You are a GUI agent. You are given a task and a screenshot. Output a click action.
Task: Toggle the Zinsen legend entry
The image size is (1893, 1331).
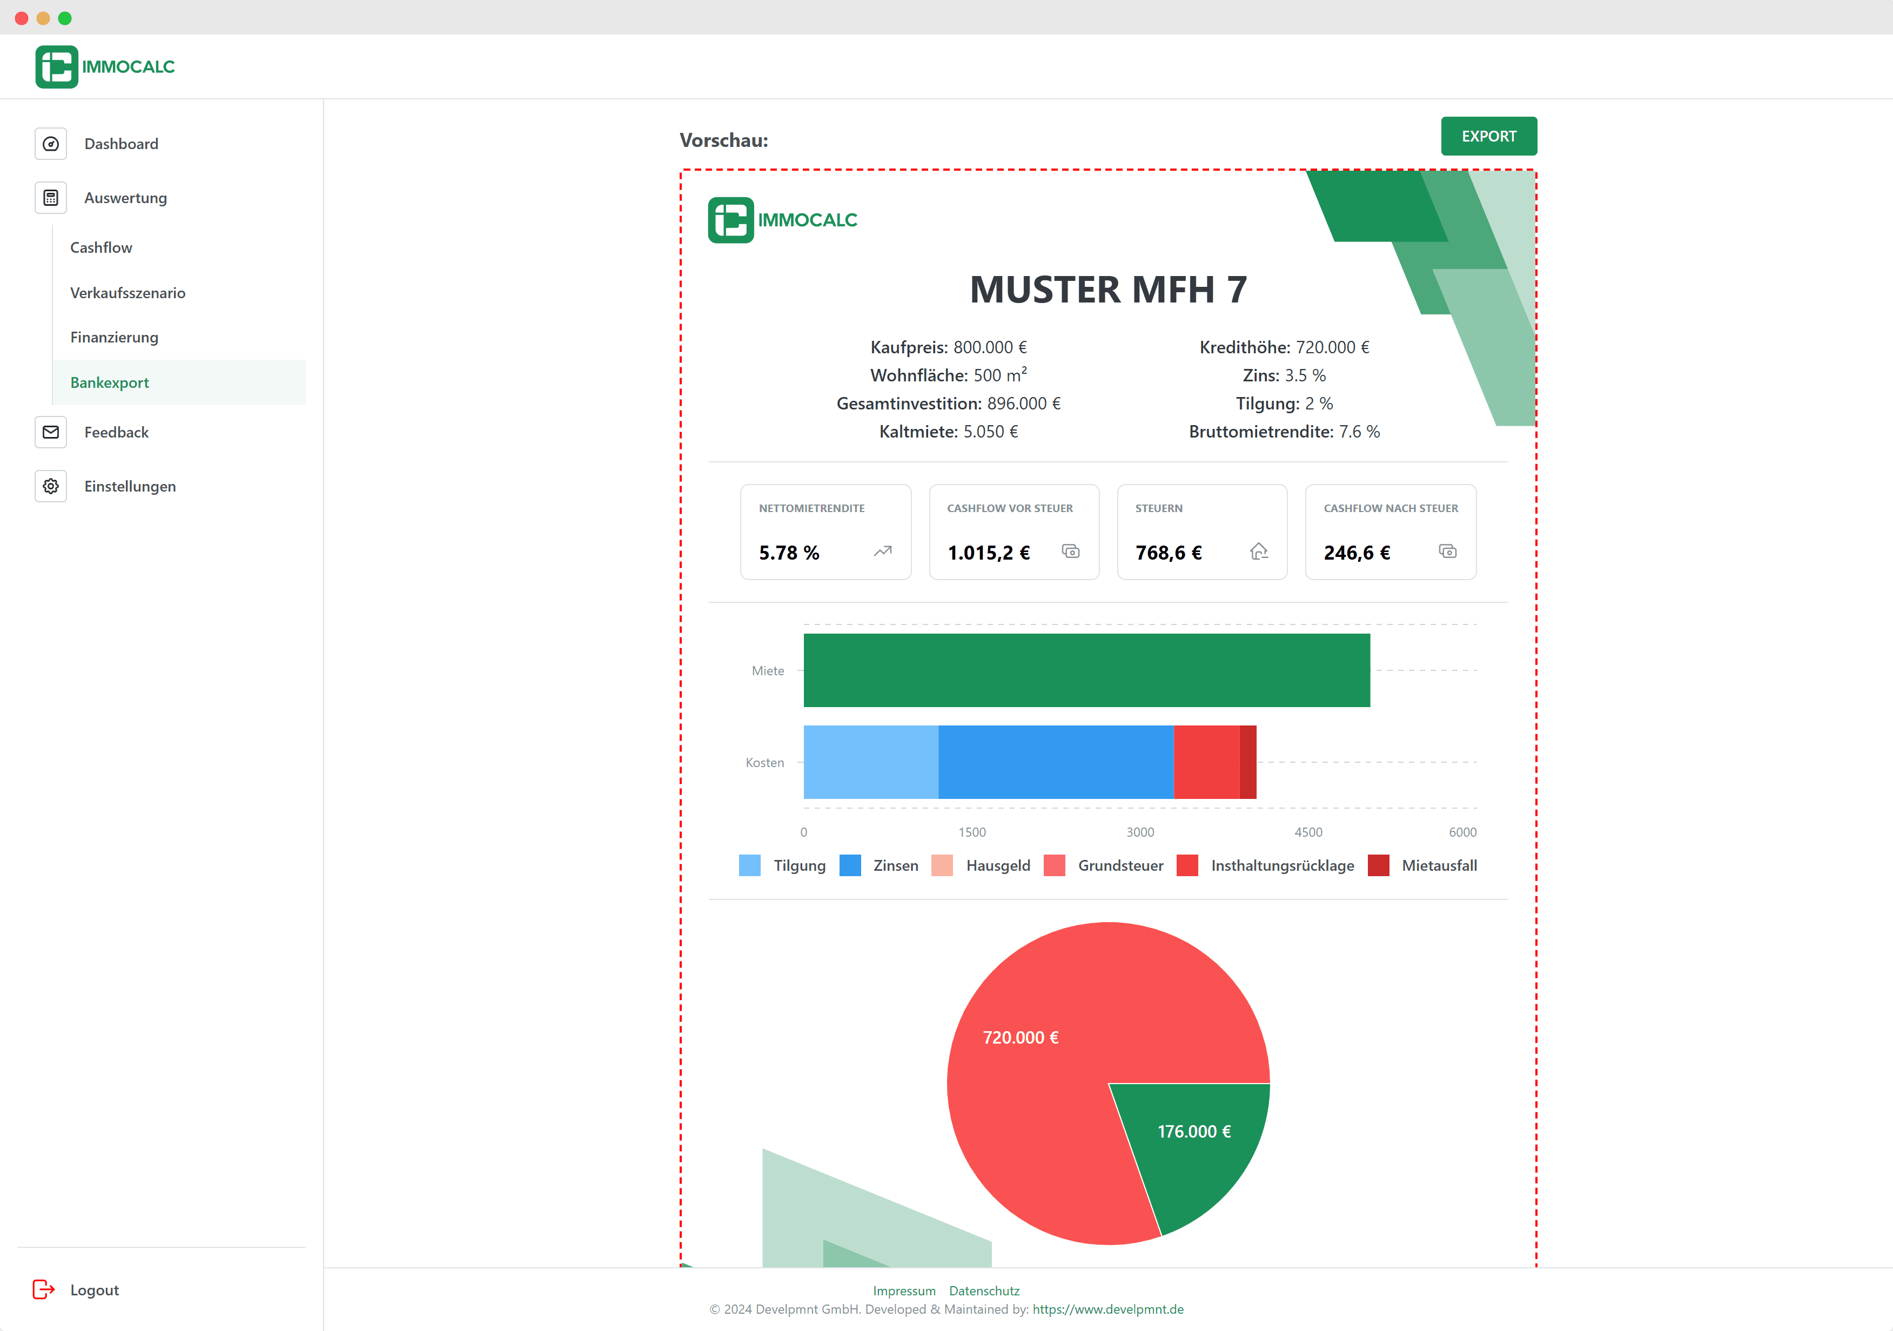pyautogui.click(x=895, y=865)
